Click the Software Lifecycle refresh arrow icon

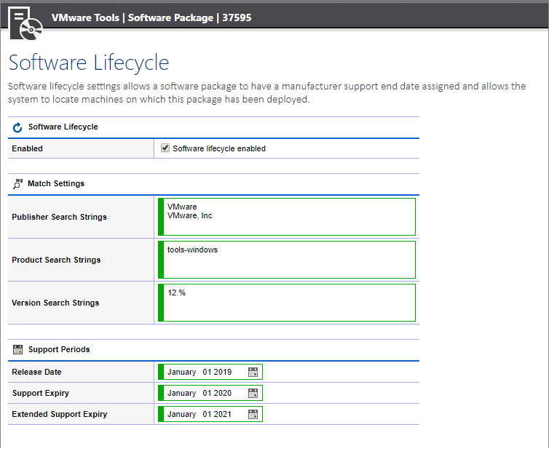[x=17, y=127]
